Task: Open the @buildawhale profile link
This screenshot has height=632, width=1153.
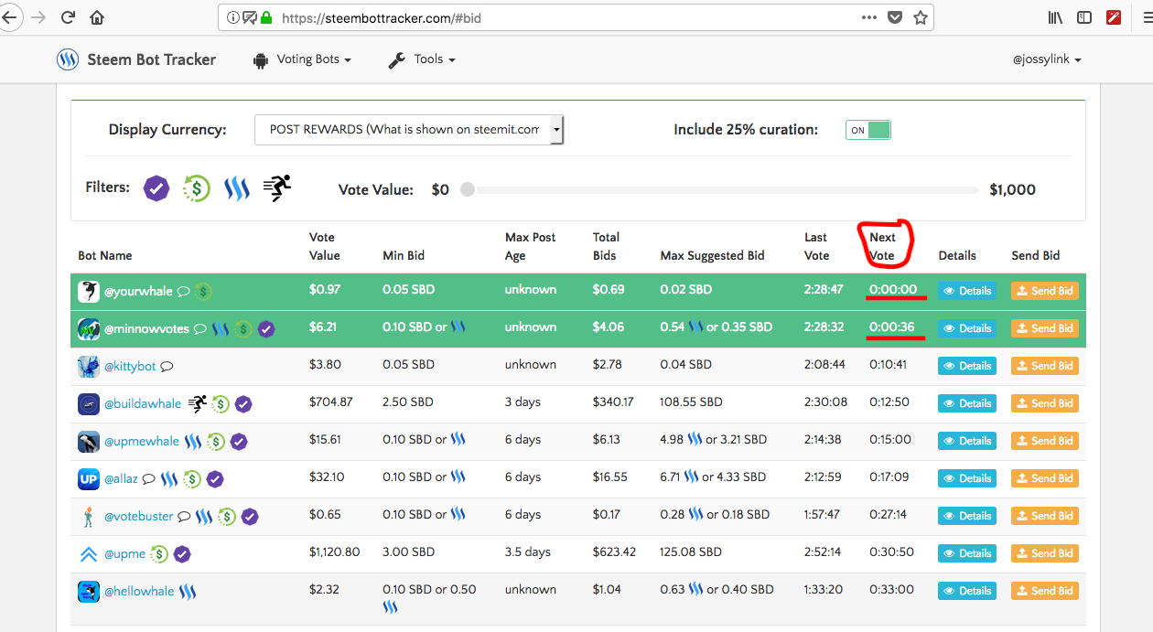Action: coord(143,403)
